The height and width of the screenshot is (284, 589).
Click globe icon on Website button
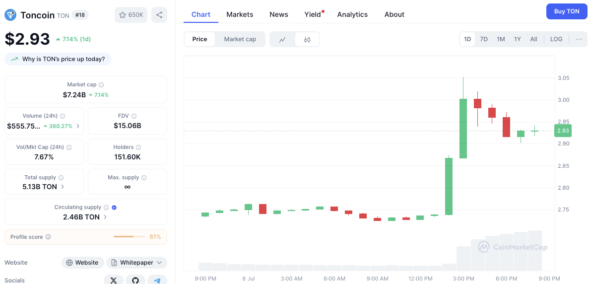69,263
